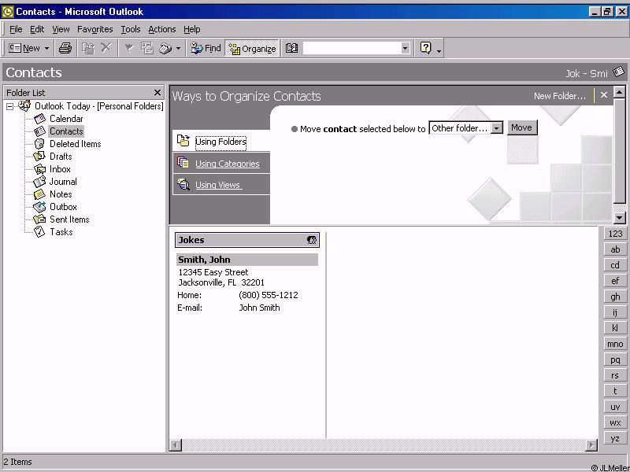Click the Move to Folder toolbar icon

pyautogui.click(x=88, y=49)
